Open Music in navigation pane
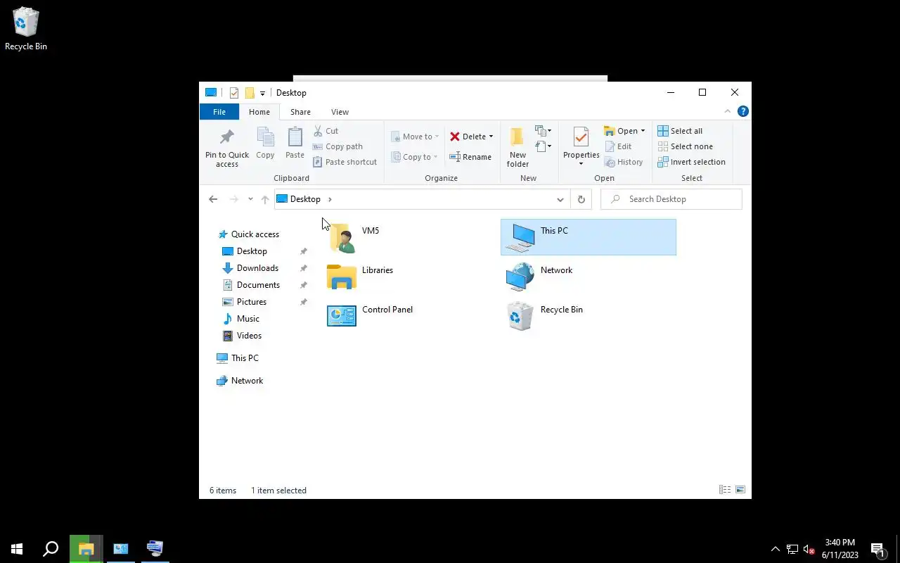 (247, 319)
